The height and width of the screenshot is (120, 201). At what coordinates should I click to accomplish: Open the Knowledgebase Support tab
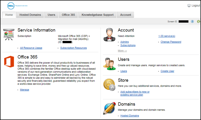[97, 15]
